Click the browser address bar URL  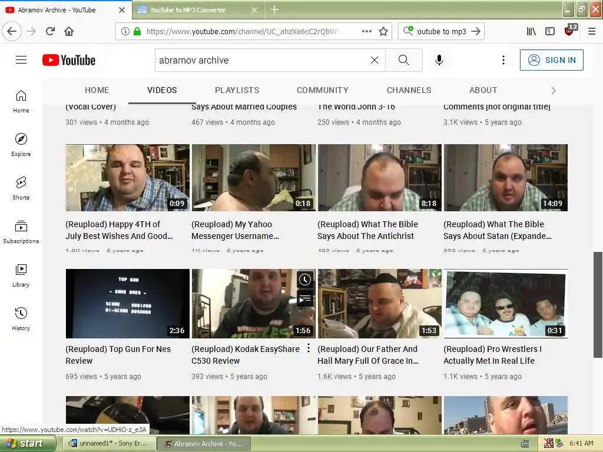click(x=242, y=32)
